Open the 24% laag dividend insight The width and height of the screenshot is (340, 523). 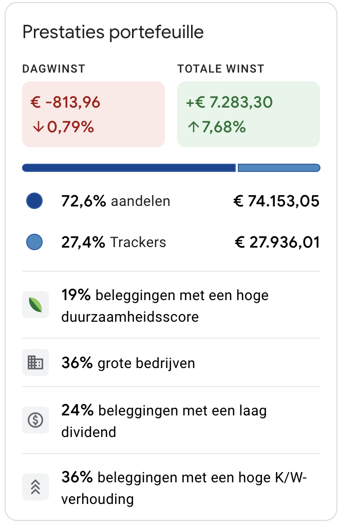tap(171, 420)
